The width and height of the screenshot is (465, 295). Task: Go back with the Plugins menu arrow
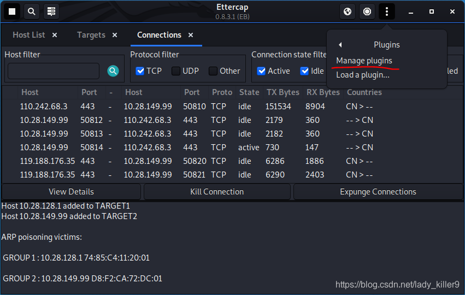[x=340, y=45]
